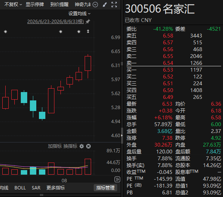223x197 pixels.
Task: Click 委比 value -41.28%
Action: [163, 29]
